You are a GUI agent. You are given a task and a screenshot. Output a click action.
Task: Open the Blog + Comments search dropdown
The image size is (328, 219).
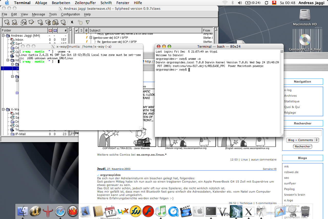click(302, 140)
